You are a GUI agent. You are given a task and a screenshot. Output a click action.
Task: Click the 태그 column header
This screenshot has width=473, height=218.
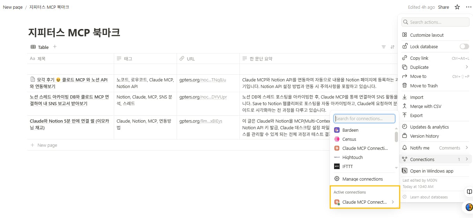click(x=145, y=59)
